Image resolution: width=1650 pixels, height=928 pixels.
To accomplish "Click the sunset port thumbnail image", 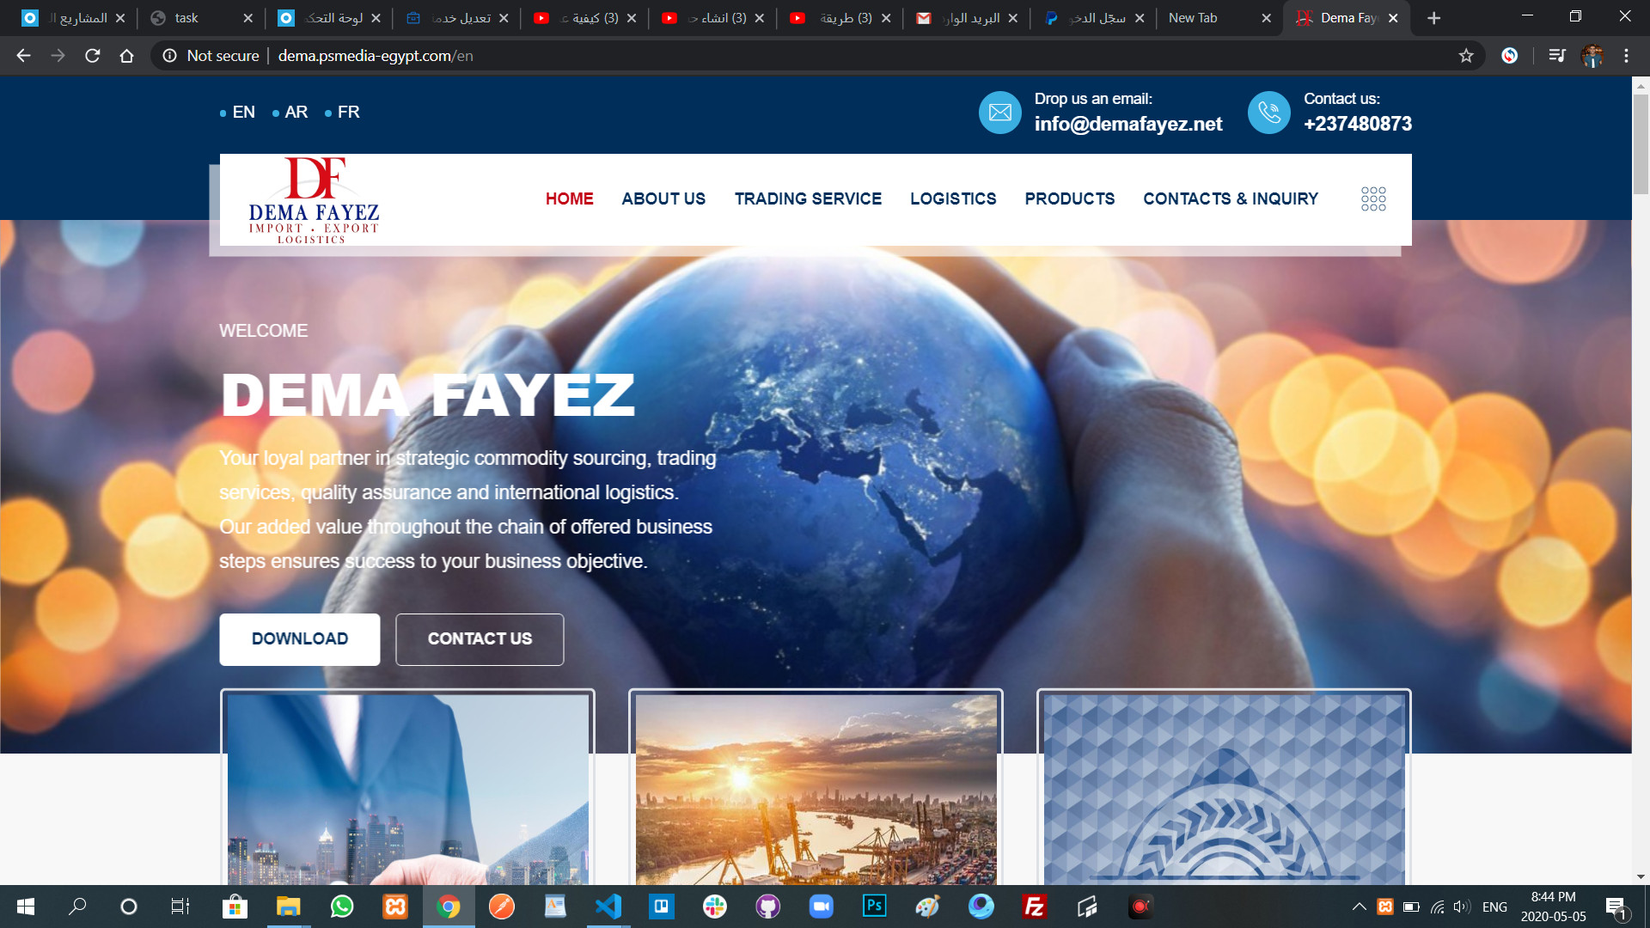I will coord(816,789).
